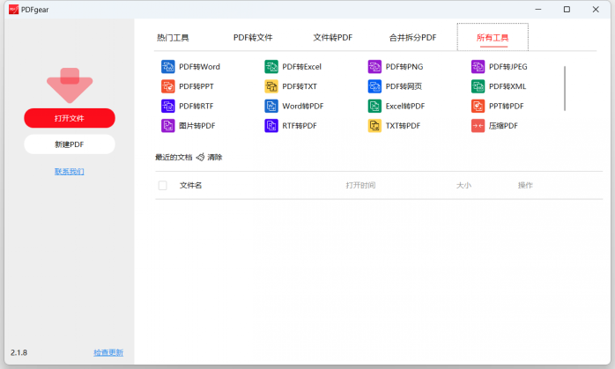Click the 操作 column header
Viewport: 615px width, 369px height.
click(x=525, y=186)
